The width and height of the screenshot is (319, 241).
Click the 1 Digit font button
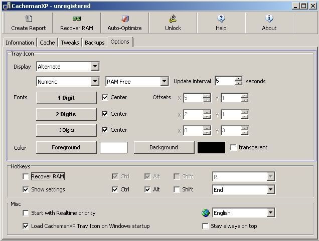click(66, 98)
